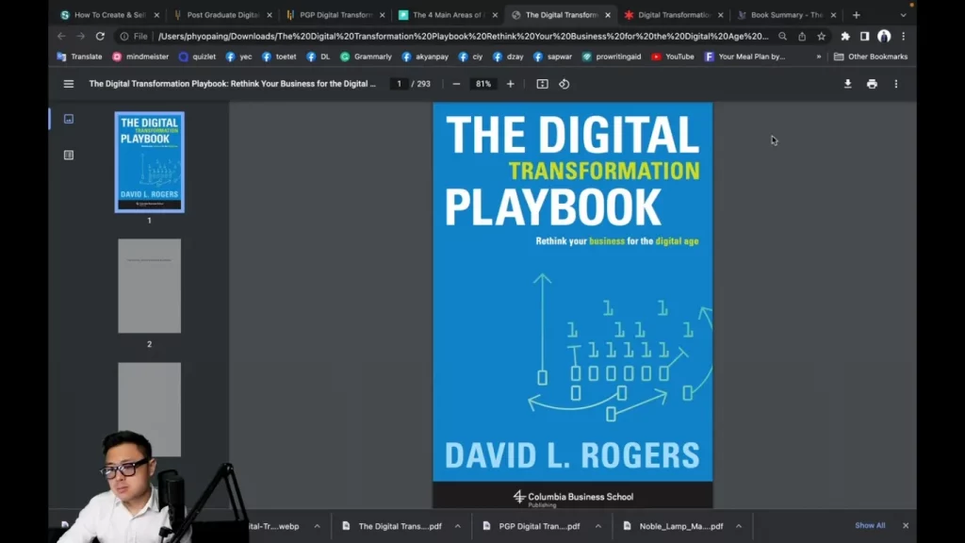The width and height of the screenshot is (965, 543).
Task: Print the PDF document
Action: (872, 84)
